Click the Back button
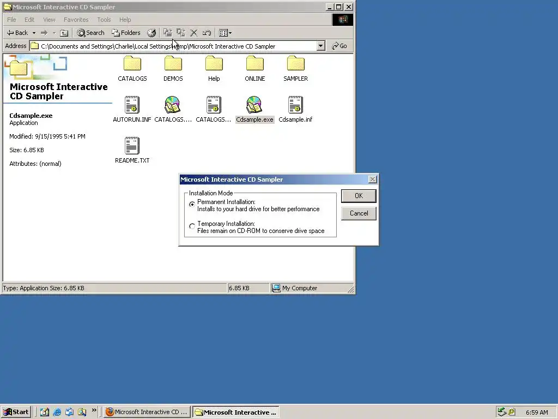This screenshot has height=419, width=558. click(17, 33)
